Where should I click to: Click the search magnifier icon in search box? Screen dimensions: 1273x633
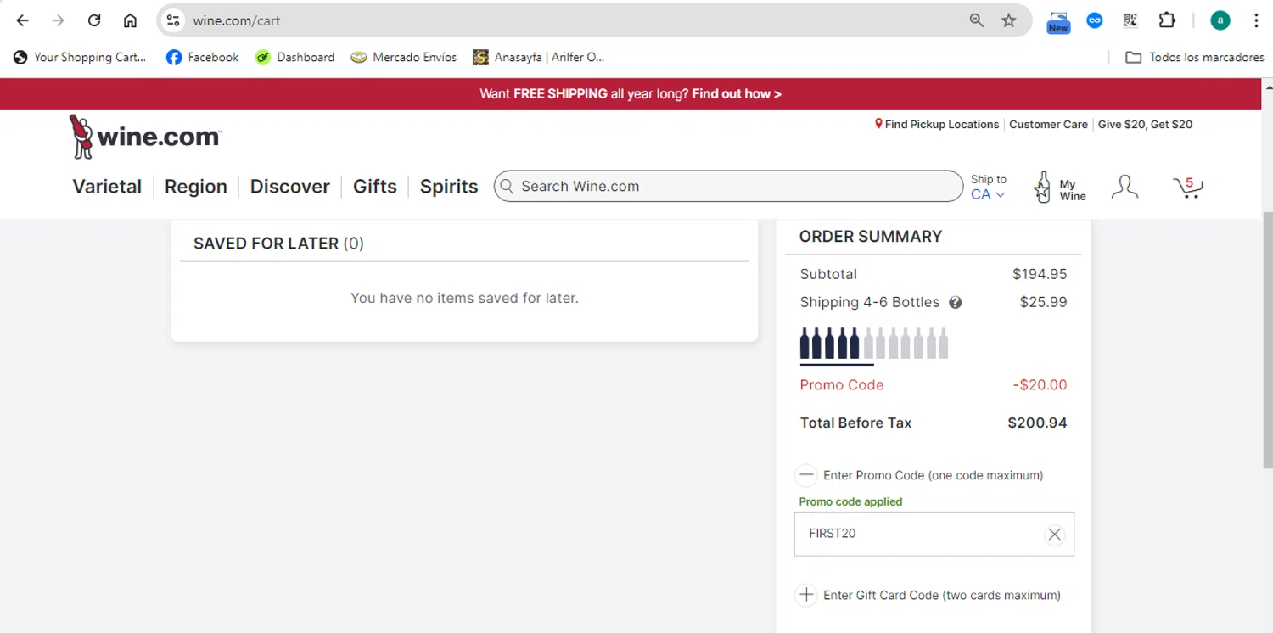pyautogui.click(x=507, y=187)
